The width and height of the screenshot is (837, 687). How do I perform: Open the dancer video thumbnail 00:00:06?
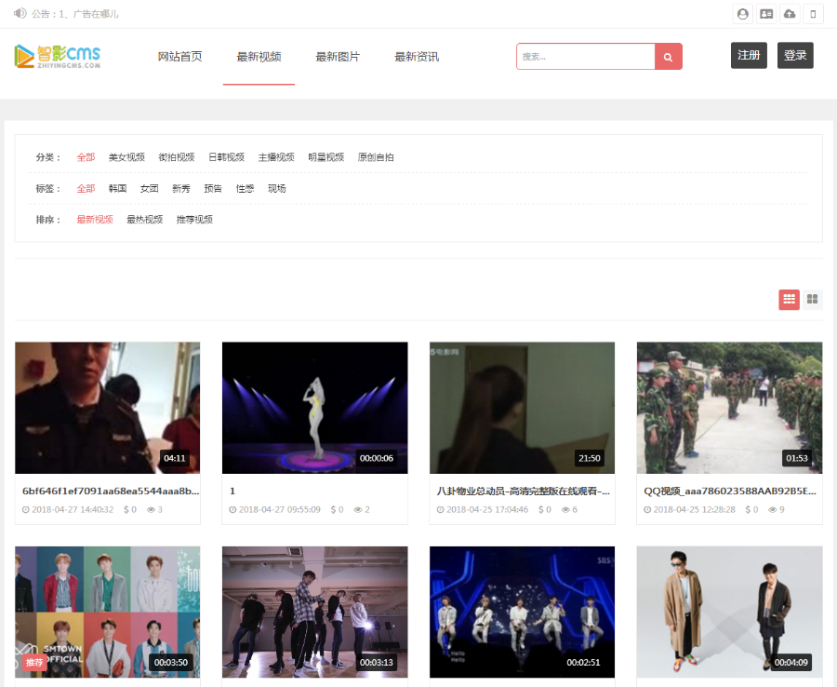tap(315, 408)
